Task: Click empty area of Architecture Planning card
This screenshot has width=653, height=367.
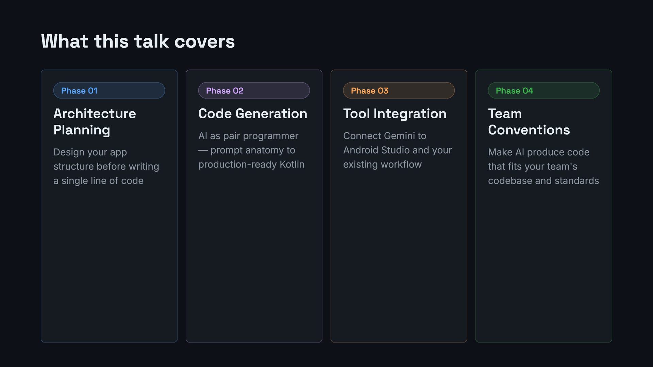Action: tap(109, 265)
